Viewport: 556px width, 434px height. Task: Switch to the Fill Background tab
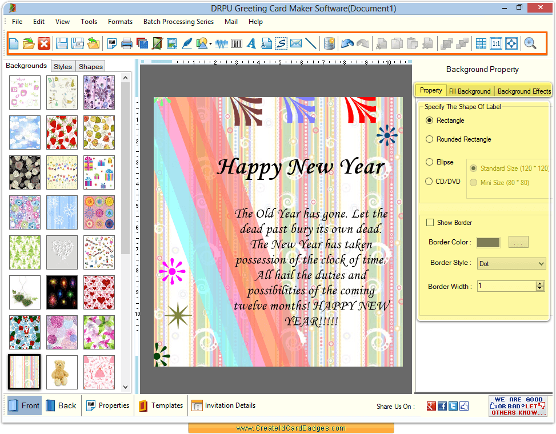click(470, 91)
